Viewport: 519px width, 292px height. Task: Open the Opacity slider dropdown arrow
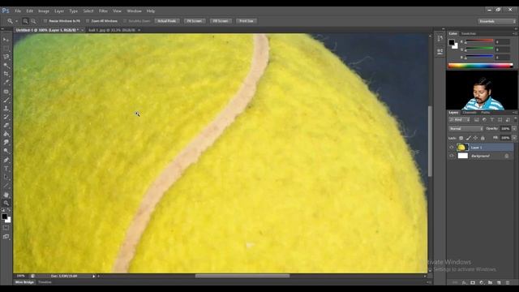pos(514,128)
